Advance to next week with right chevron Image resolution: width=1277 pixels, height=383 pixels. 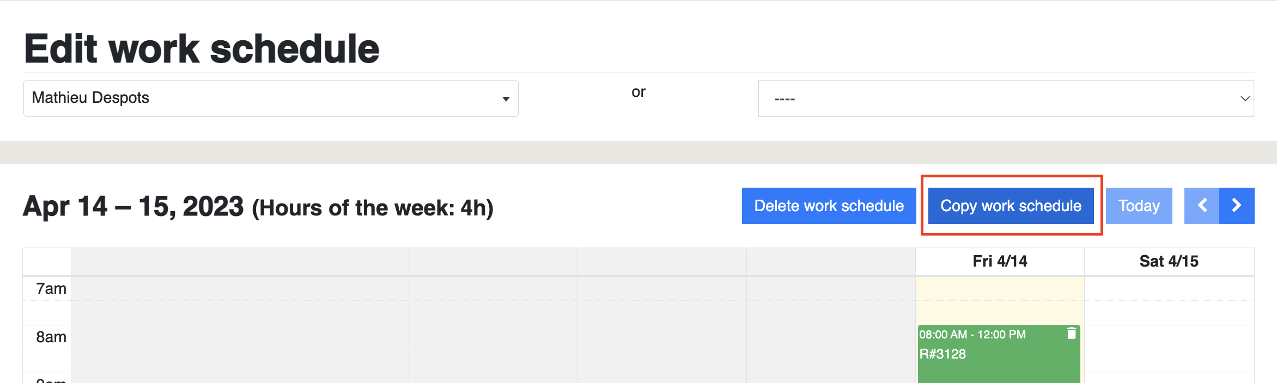[x=1237, y=206]
